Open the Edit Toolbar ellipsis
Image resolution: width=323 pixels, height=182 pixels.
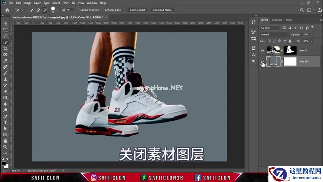[x=5, y=153]
